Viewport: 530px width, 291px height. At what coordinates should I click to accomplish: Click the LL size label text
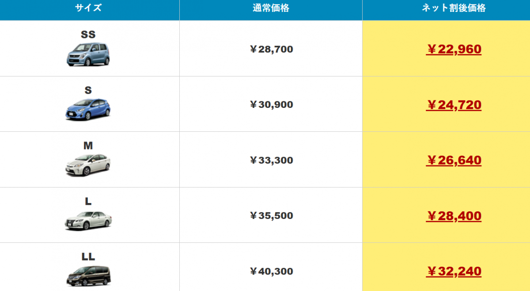88,257
